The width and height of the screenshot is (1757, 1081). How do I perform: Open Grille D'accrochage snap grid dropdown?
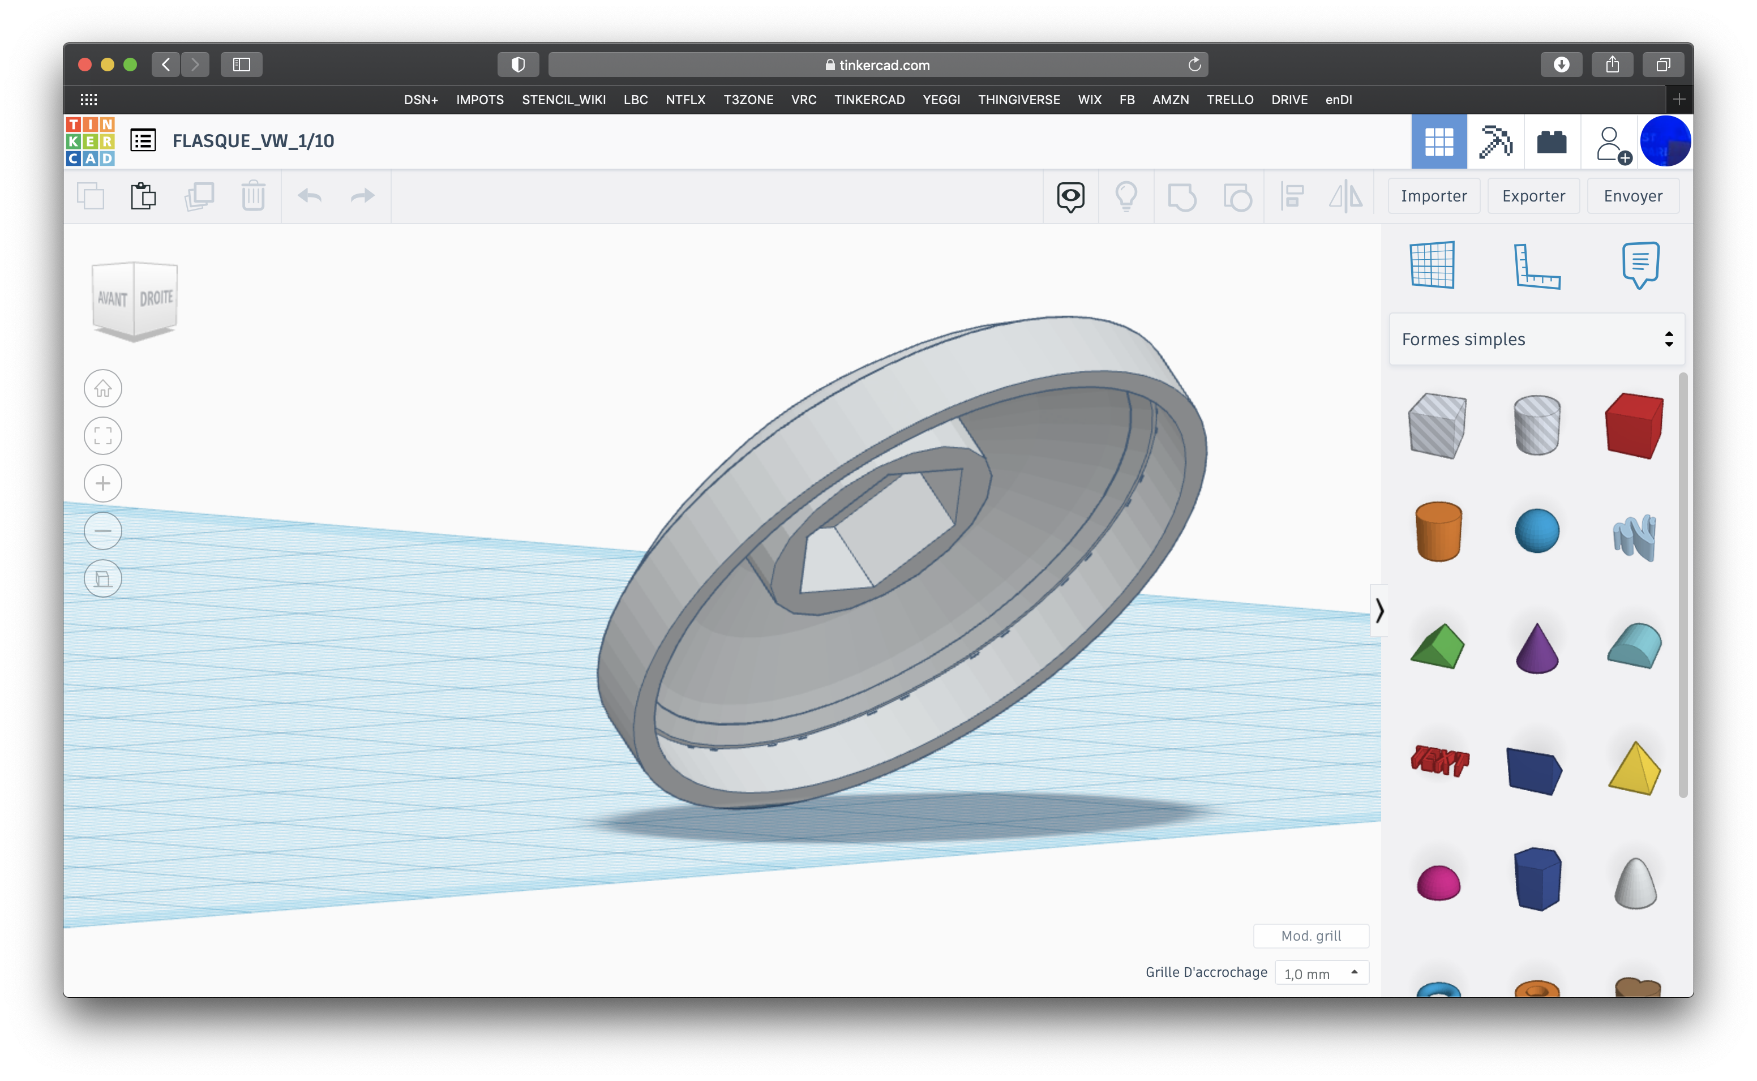[x=1321, y=973]
